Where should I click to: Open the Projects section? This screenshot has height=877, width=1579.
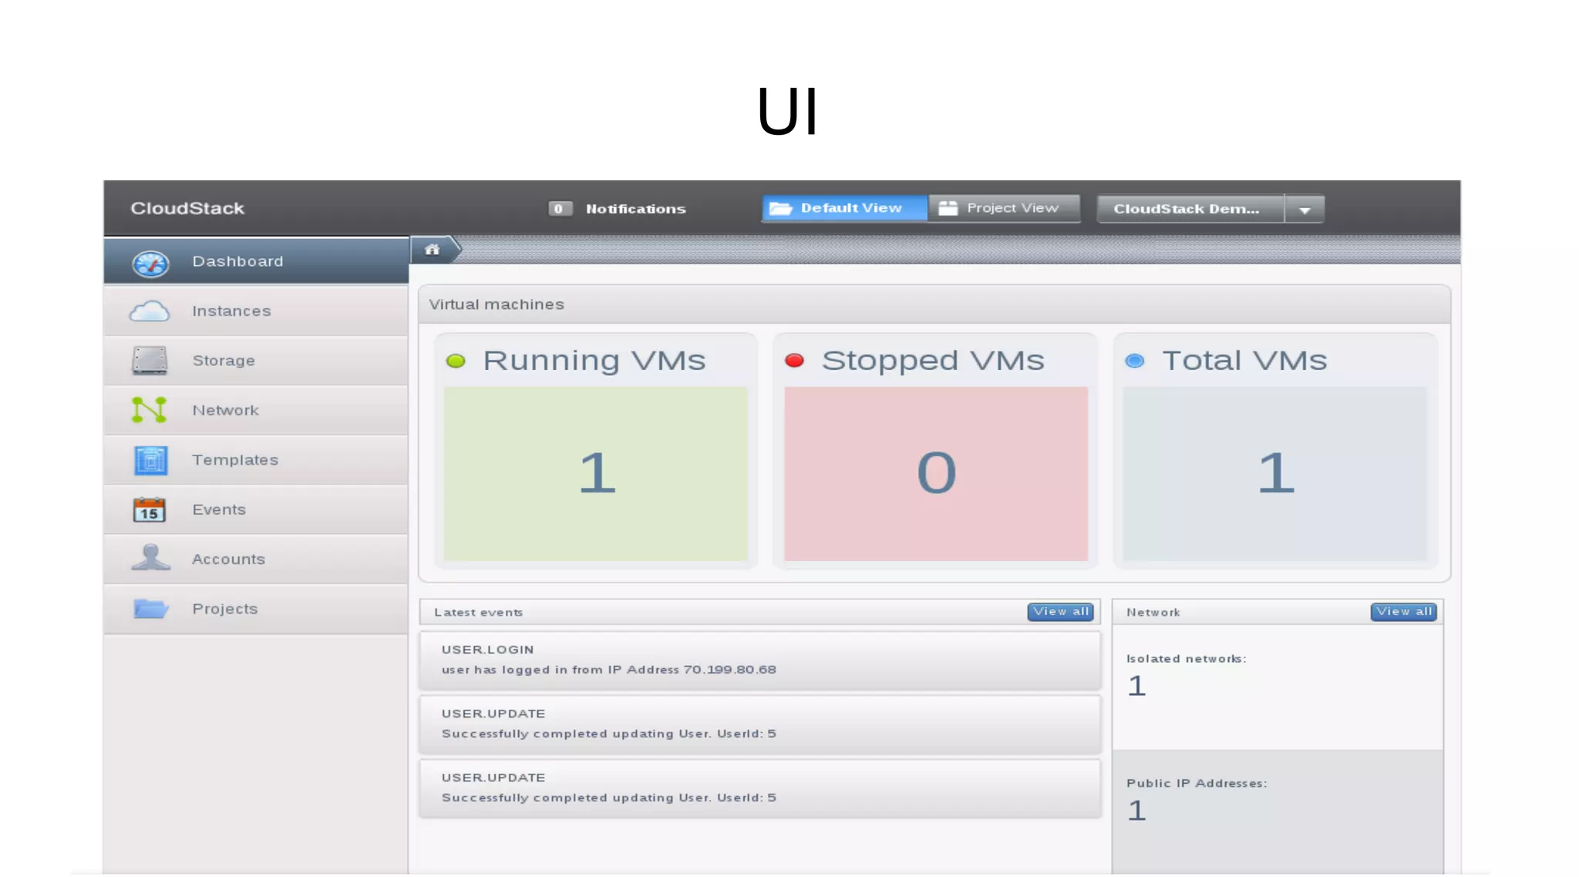click(256, 609)
